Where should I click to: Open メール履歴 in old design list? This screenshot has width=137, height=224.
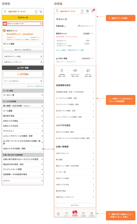pyautogui.click(x=23, y=111)
